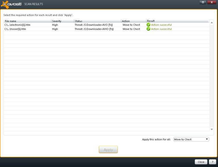Open Move to Chest action for hooer[1].htm

click(x=131, y=29)
